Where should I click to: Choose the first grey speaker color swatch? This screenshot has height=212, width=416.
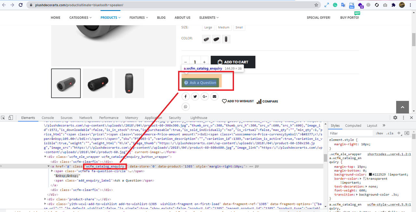(x=206, y=39)
